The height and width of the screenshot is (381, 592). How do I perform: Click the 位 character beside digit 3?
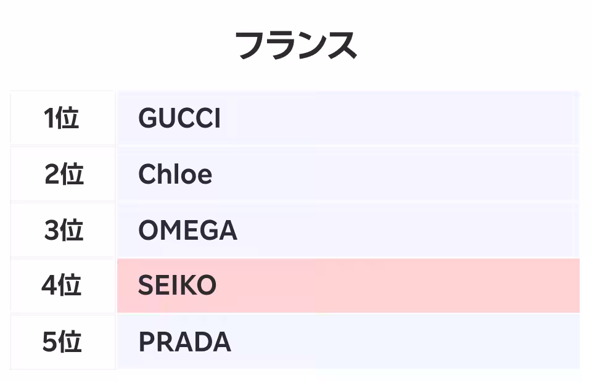pyautogui.click(x=72, y=231)
